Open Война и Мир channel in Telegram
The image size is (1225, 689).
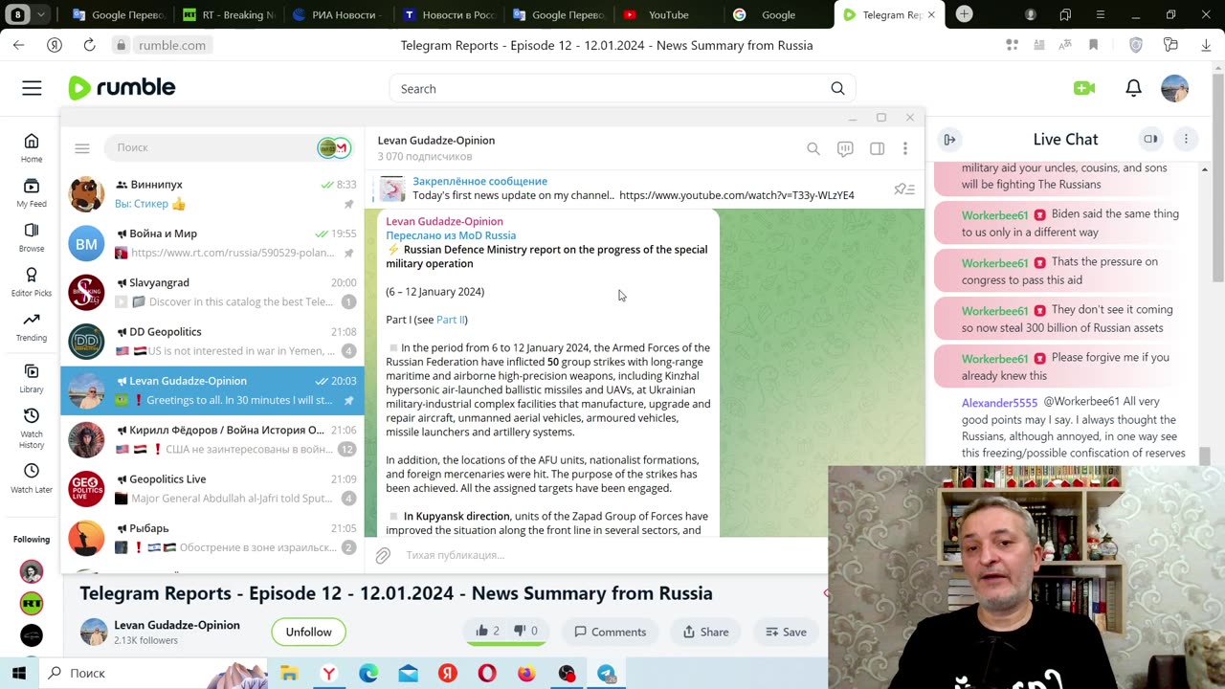212,243
